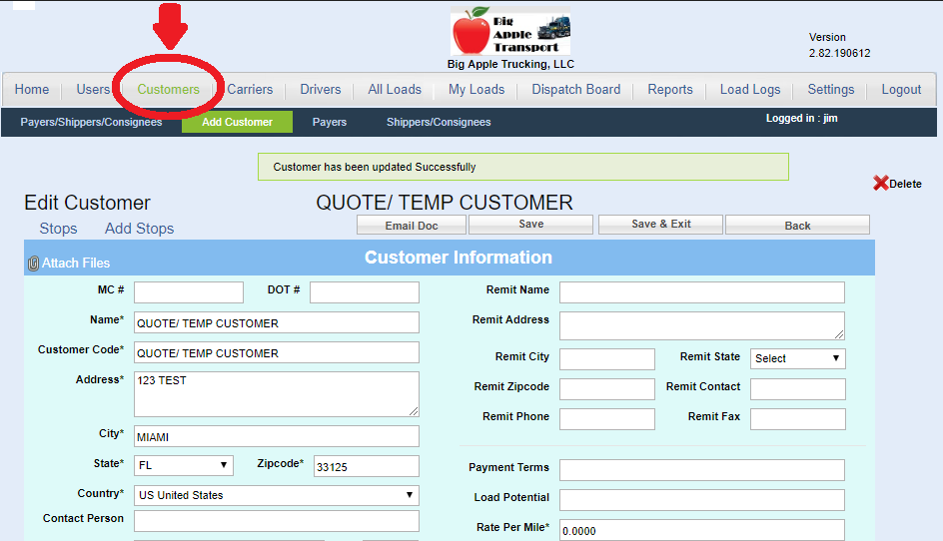Open the Remit State Select dropdown
This screenshot has height=541, width=943.
797,358
